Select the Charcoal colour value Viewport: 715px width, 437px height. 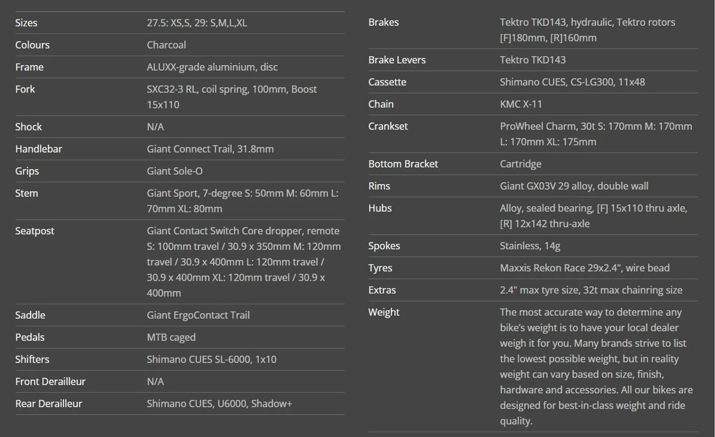pyautogui.click(x=166, y=45)
